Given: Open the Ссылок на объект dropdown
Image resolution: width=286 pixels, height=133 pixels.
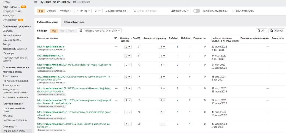Looking at the screenshot, I should coord(117,11).
